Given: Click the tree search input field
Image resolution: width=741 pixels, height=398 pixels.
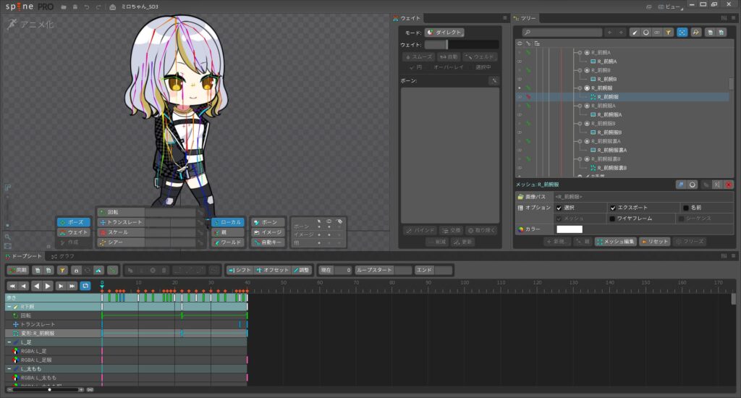Looking at the screenshot, I should [562, 32].
